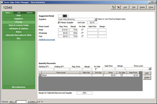Click the top toolbar Add button
This screenshot has width=157, height=104.
pyautogui.click(x=125, y=7)
